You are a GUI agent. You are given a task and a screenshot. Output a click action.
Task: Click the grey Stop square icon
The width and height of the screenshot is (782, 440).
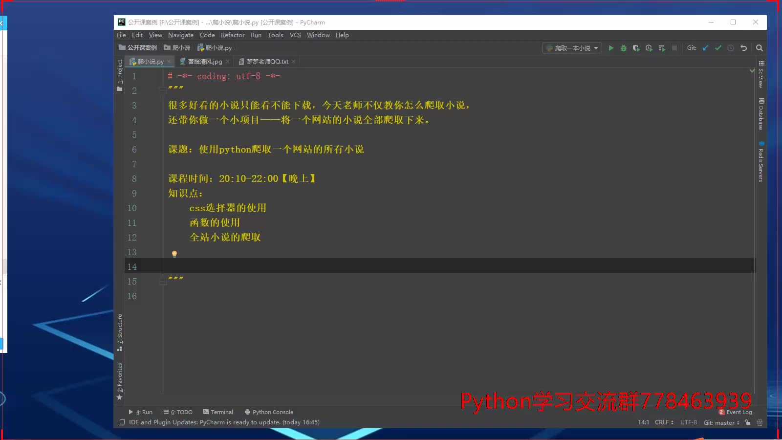pyautogui.click(x=674, y=48)
